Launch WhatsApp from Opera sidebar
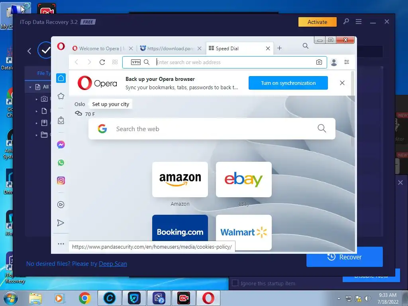Screen dimensions: 408x306 click(x=61, y=163)
